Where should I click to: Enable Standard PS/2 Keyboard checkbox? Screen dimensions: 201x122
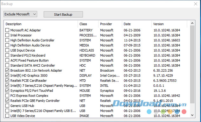coord(7,55)
